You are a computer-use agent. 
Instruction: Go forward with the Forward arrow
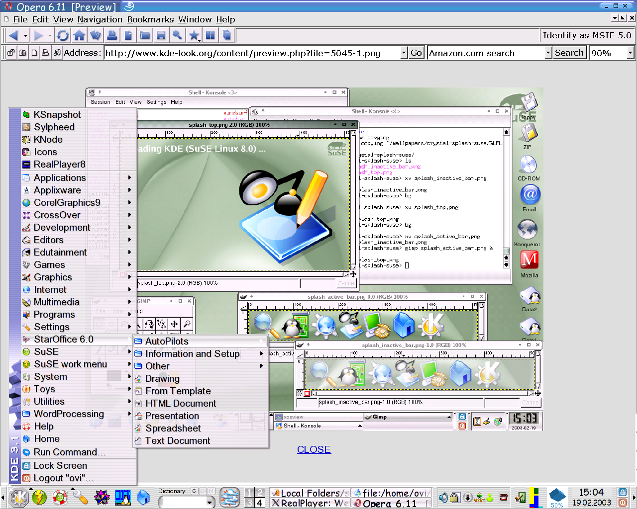click(x=38, y=35)
